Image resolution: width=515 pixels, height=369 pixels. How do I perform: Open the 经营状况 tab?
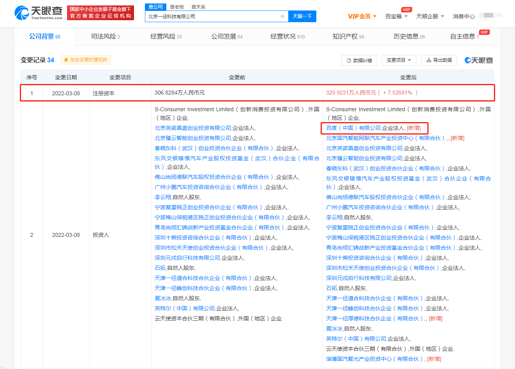point(287,37)
